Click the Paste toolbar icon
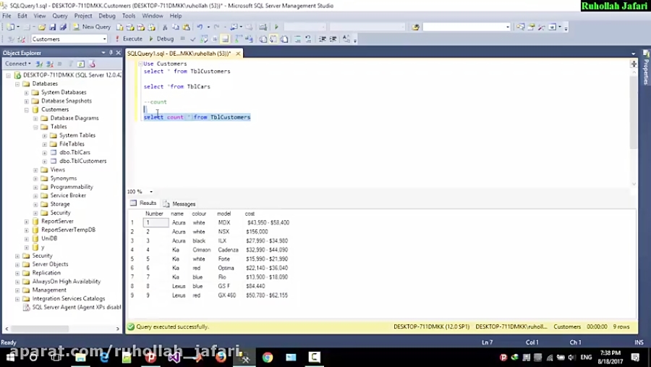This screenshot has height=367, width=651. 187,27
